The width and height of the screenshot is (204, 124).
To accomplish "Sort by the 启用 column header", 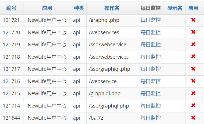I will pyautogui.click(x=193, y=8).
